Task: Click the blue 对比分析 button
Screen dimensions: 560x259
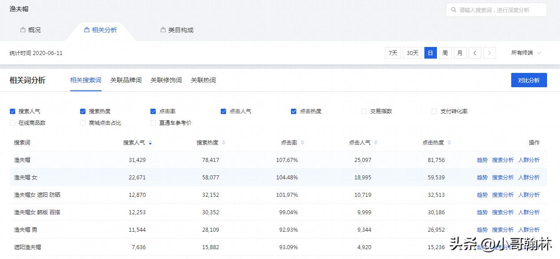Action: click(529, 80)
